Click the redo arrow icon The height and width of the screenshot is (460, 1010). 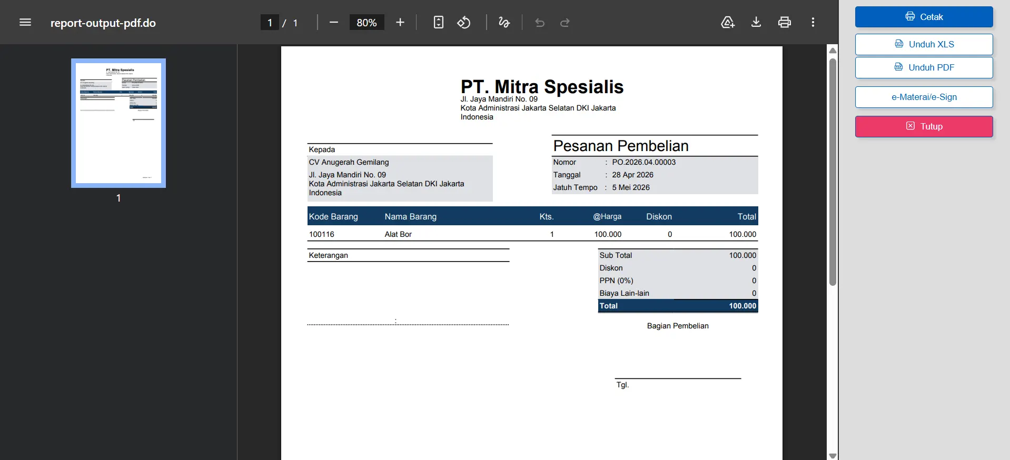pyautogui.click(x=565, y=22)
